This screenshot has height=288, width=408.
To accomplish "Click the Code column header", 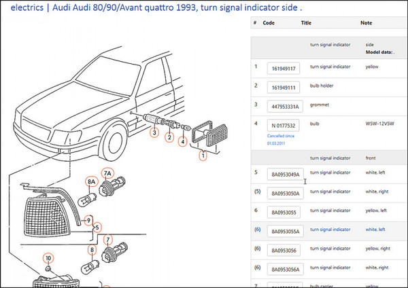I will tap(269, 22).
